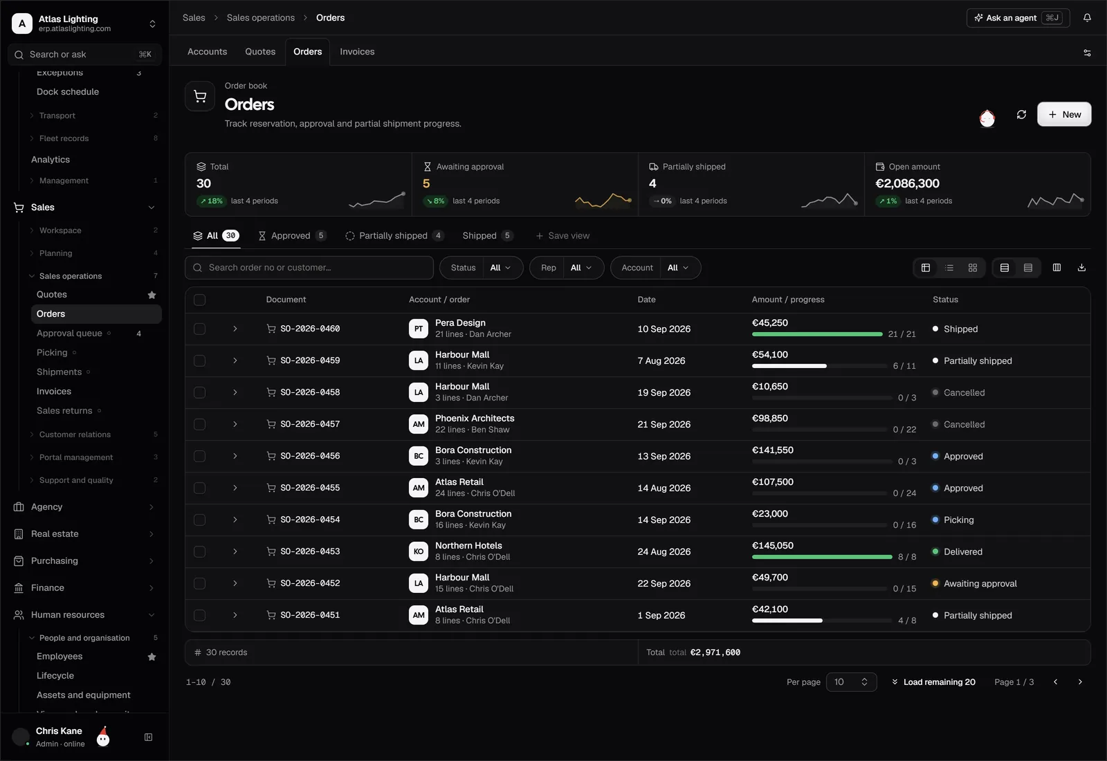Open the Quotes top tab
This screenshot has height=761, width=1107.
click(x=260, y=52)
